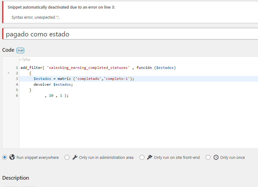
Task: Collapse the code fold arrow on line 2
Action: click(8, 73)
